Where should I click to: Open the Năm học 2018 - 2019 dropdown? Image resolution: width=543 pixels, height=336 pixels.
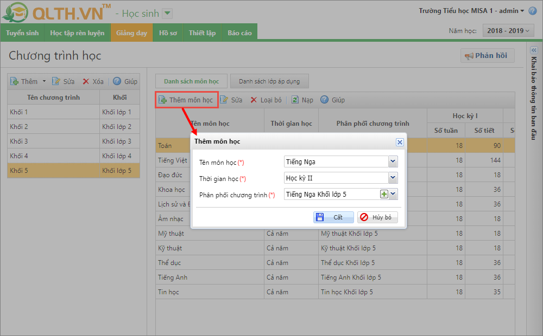coord(508,31)
